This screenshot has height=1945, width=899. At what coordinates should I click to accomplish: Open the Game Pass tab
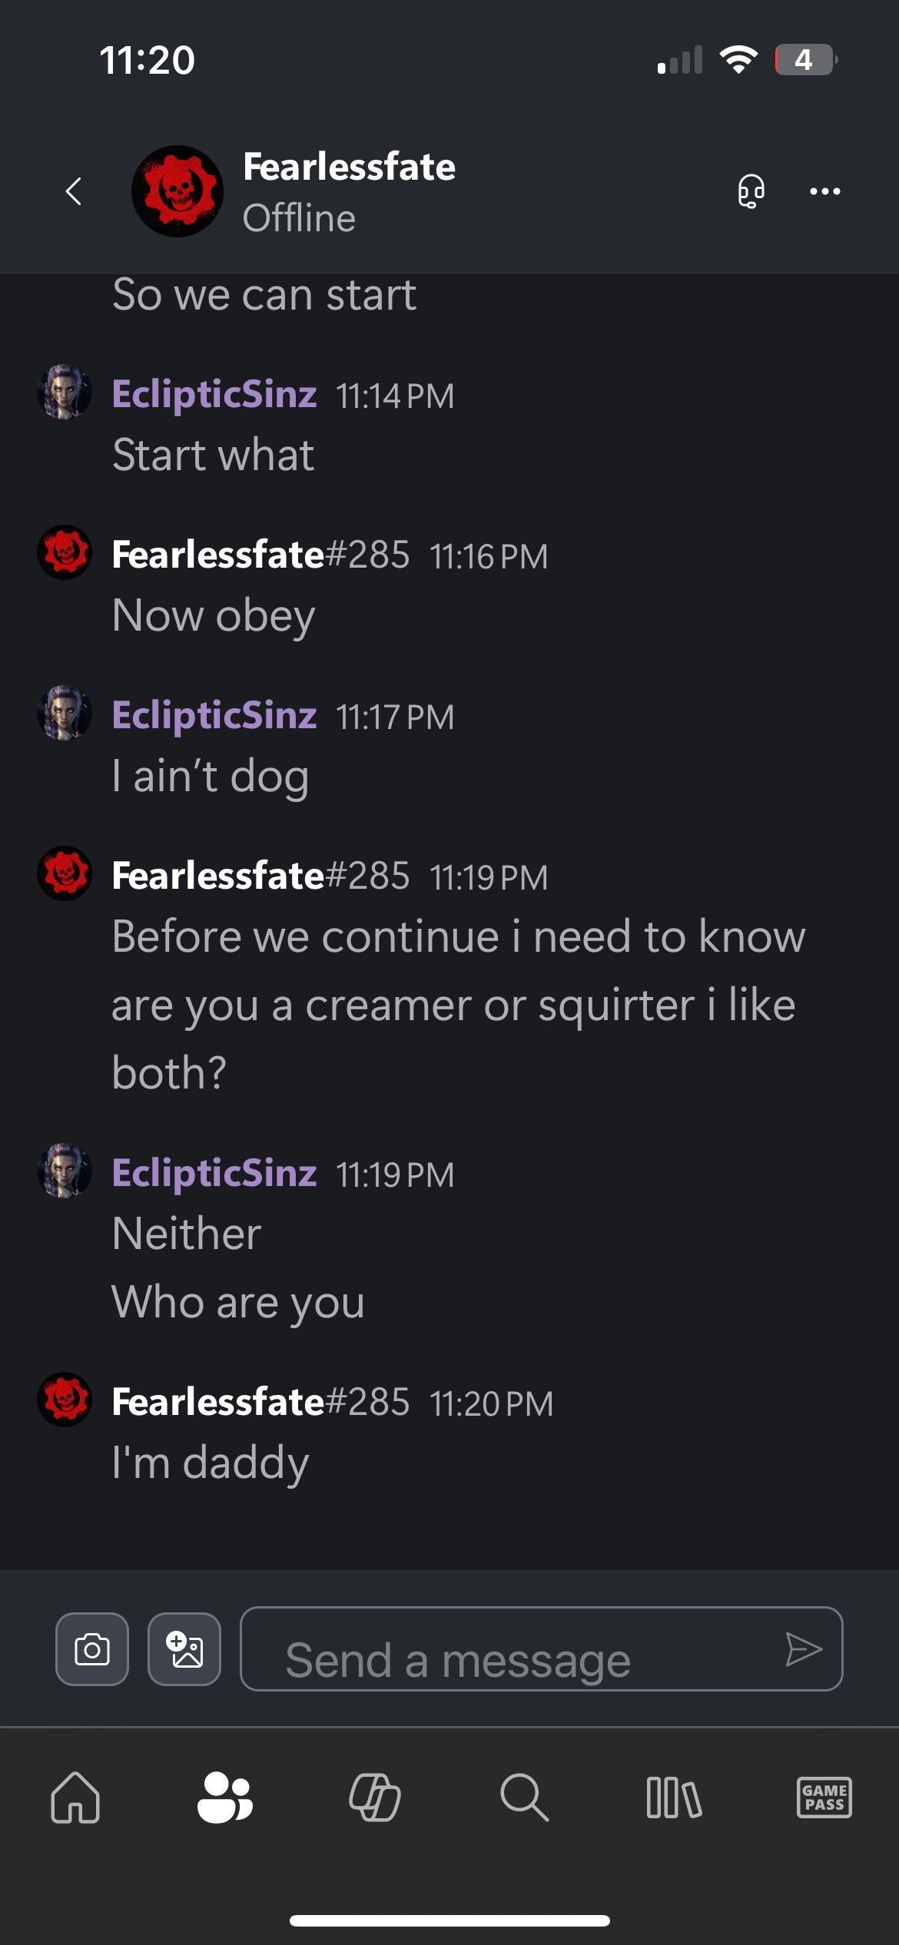tap(824, 1798)
